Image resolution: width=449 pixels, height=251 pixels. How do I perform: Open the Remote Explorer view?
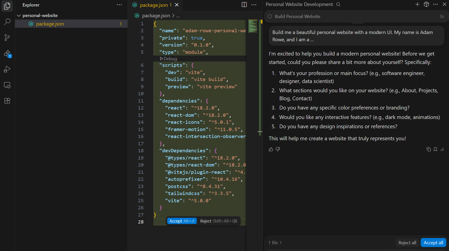pos(7,85)
